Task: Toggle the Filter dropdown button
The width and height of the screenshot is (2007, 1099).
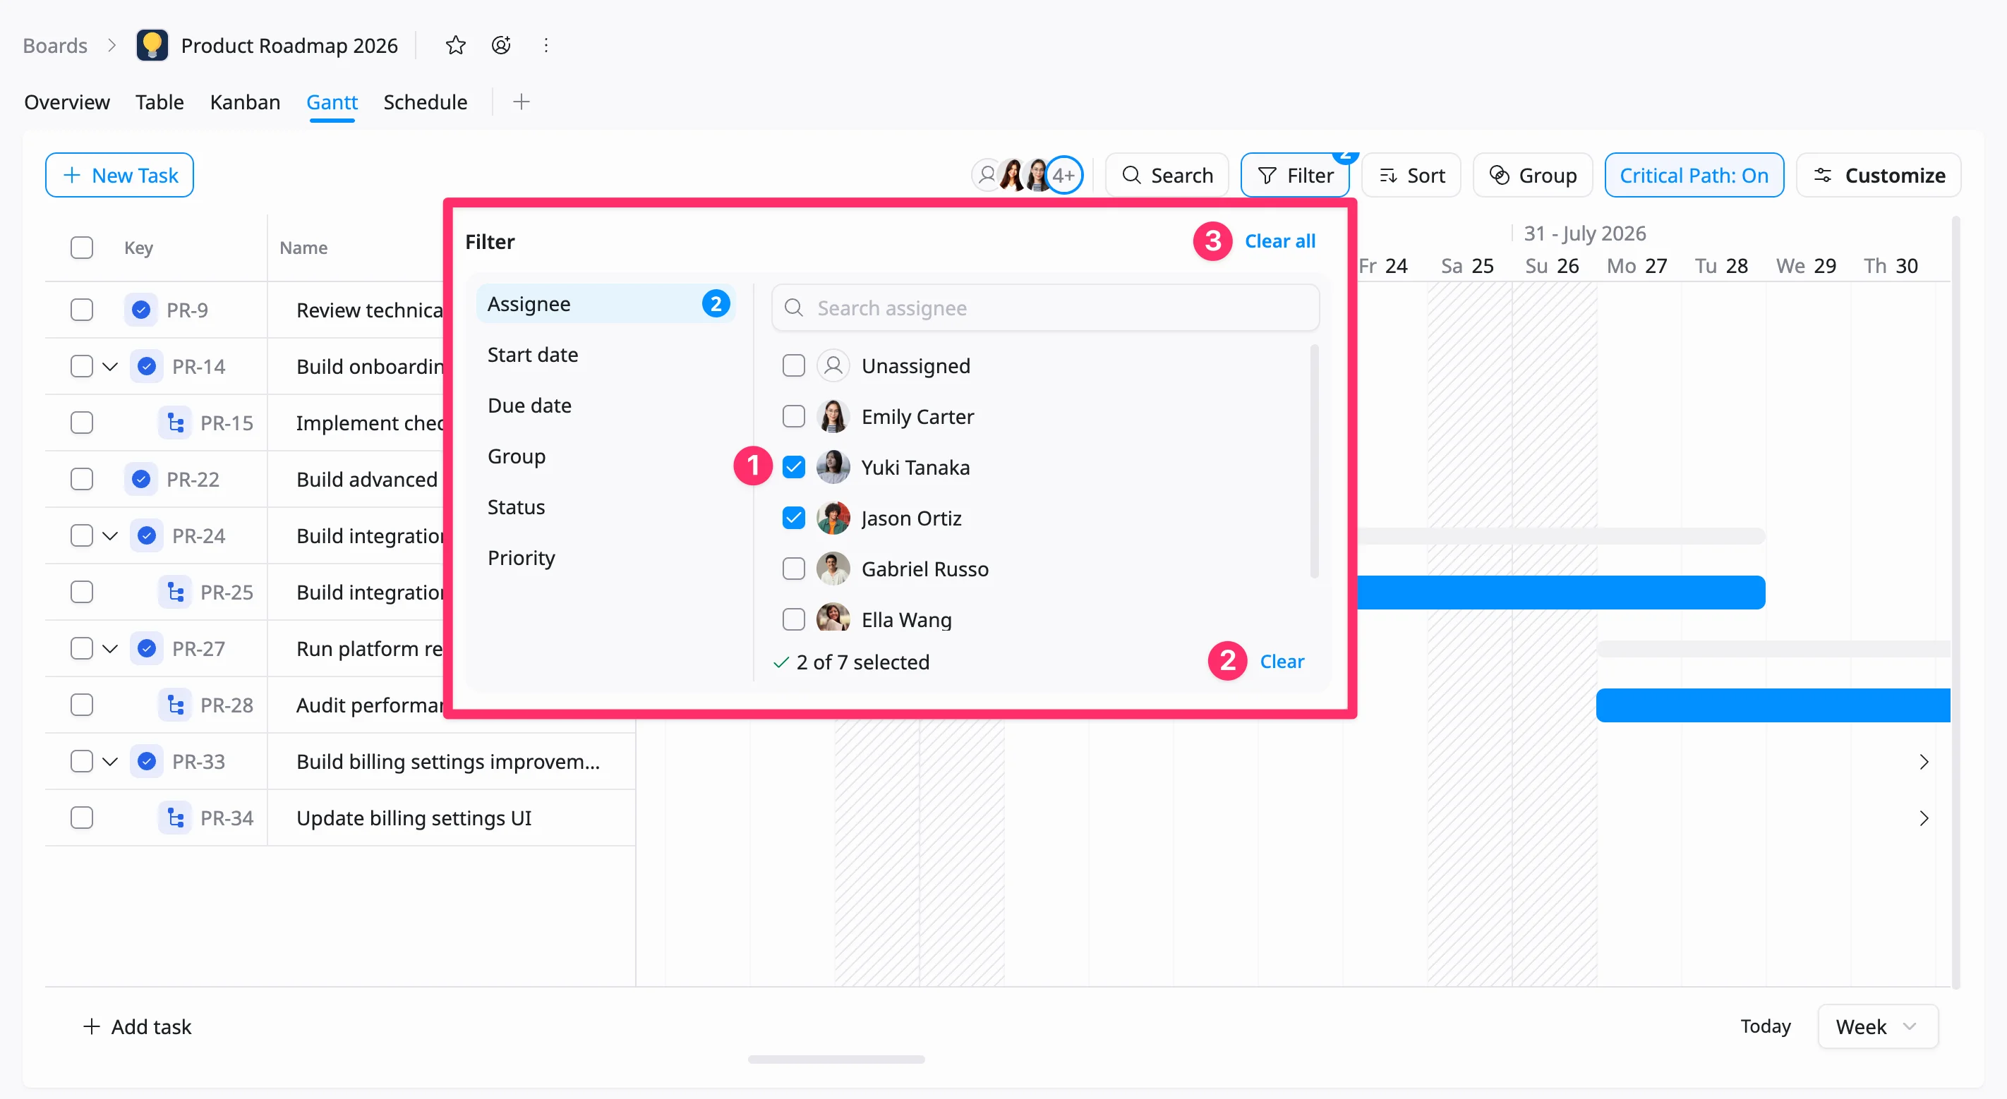Action: point(1295,175)
